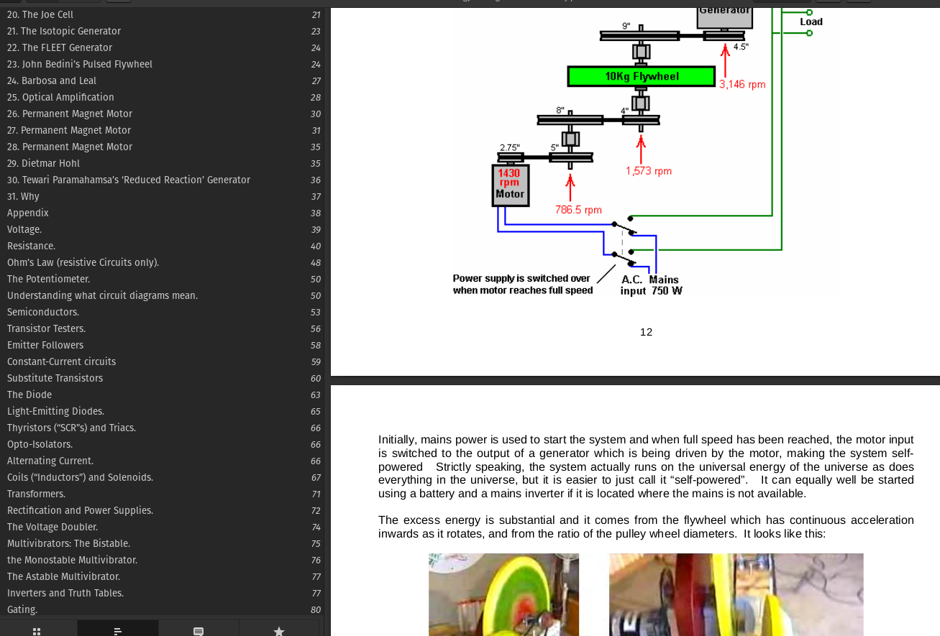Open '29. Dietmar Hohl' in the outline

[x=43, y=163]
